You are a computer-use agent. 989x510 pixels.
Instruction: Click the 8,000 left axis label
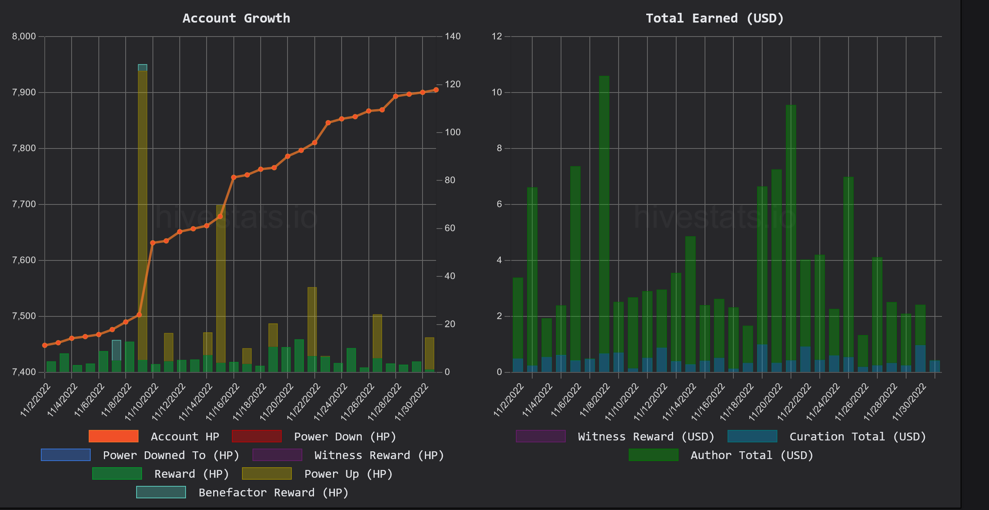[x=24, y=36]
